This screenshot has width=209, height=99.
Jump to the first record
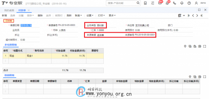tap(189, 16)
